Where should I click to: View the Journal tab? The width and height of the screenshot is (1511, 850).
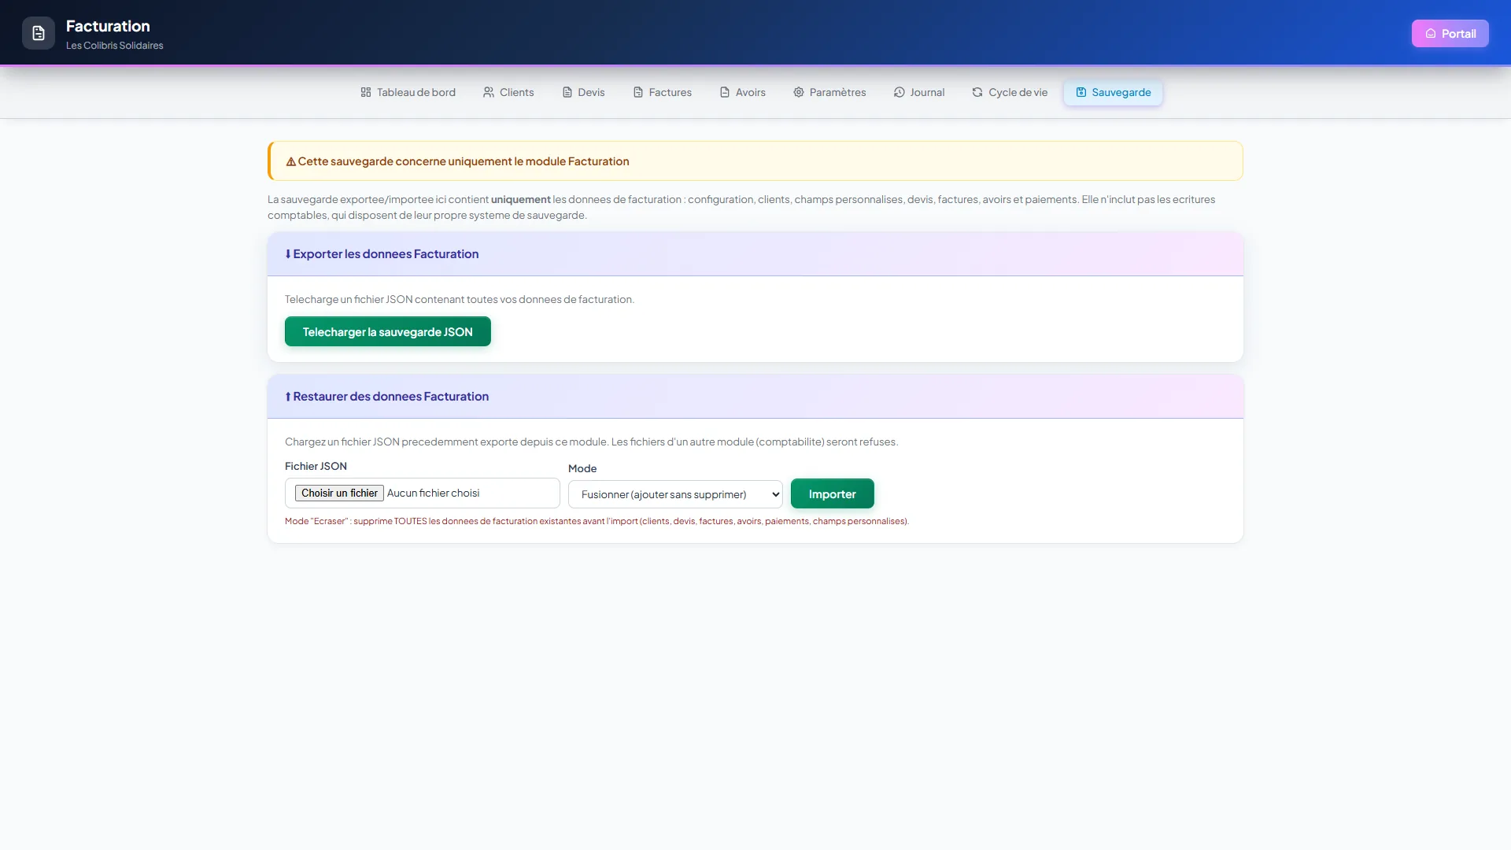pos(918,92)
